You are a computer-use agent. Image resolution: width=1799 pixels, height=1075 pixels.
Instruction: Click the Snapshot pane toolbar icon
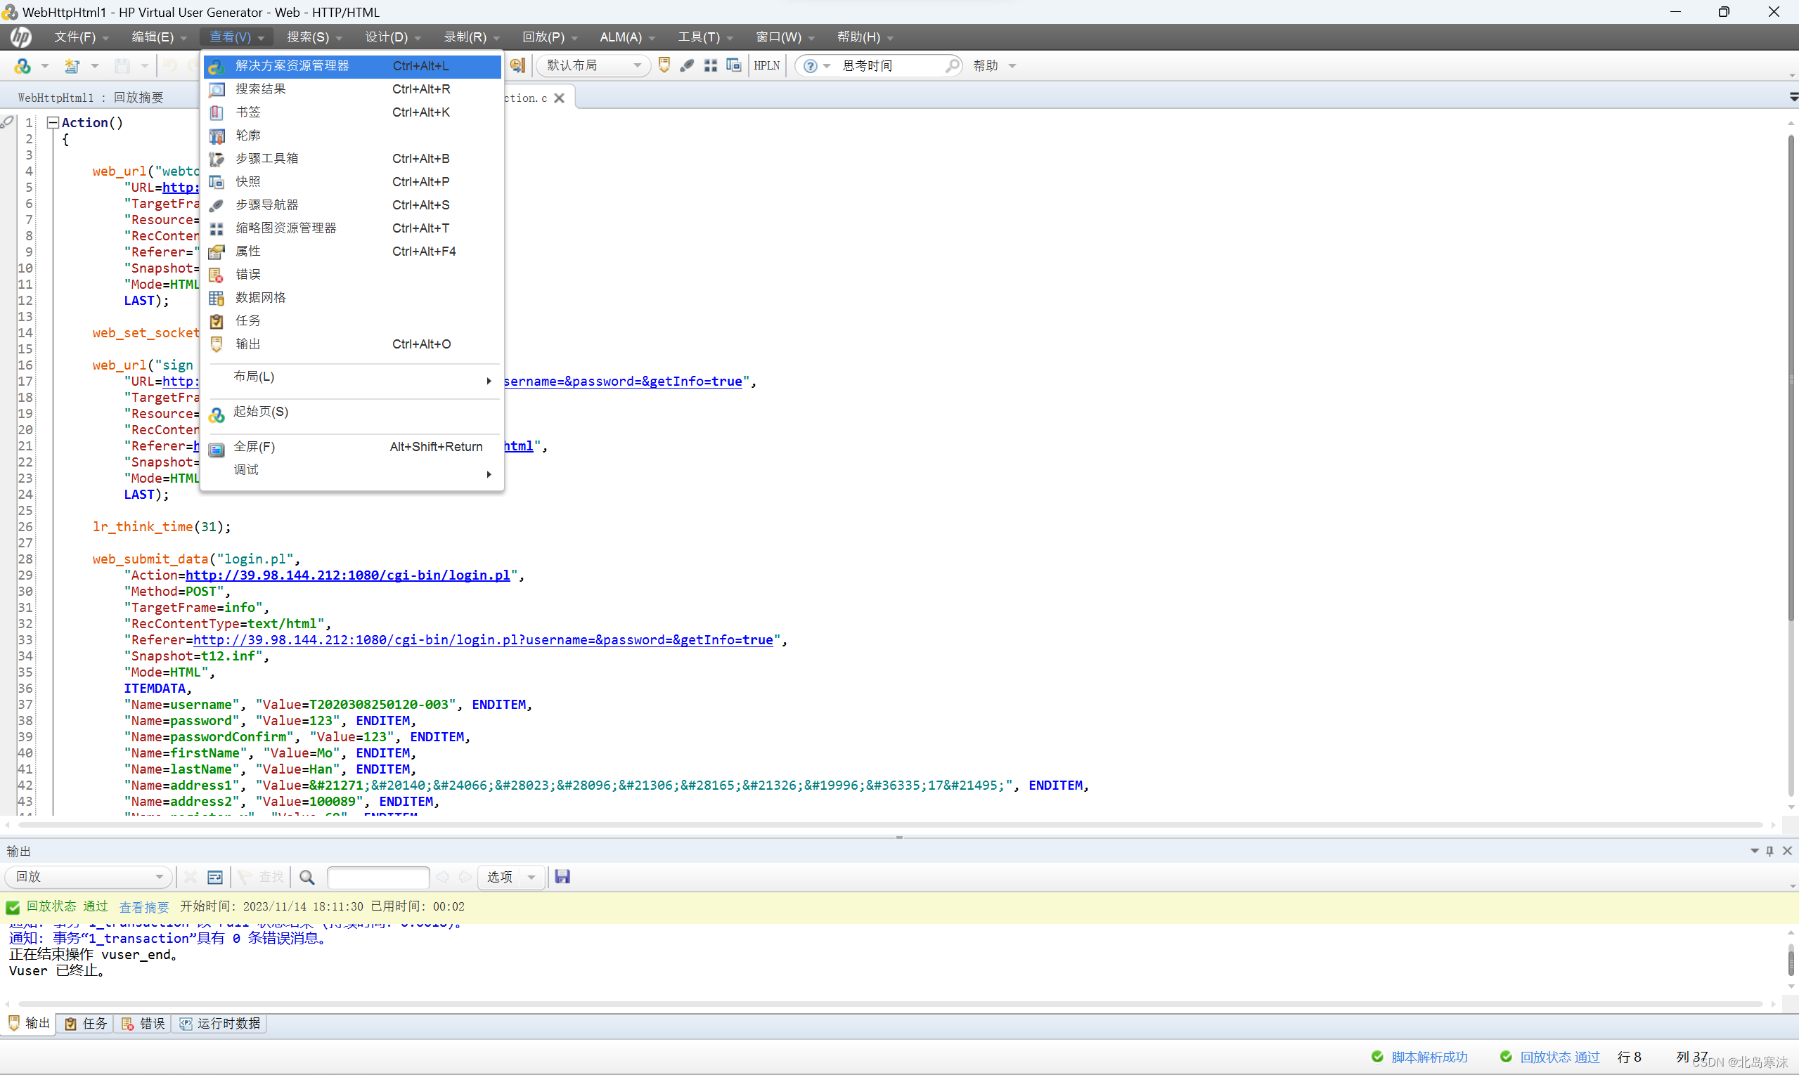pyautogui.click(x=733, y=66)
